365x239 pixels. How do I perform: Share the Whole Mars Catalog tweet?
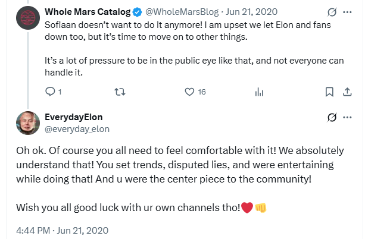pos(347,92)
